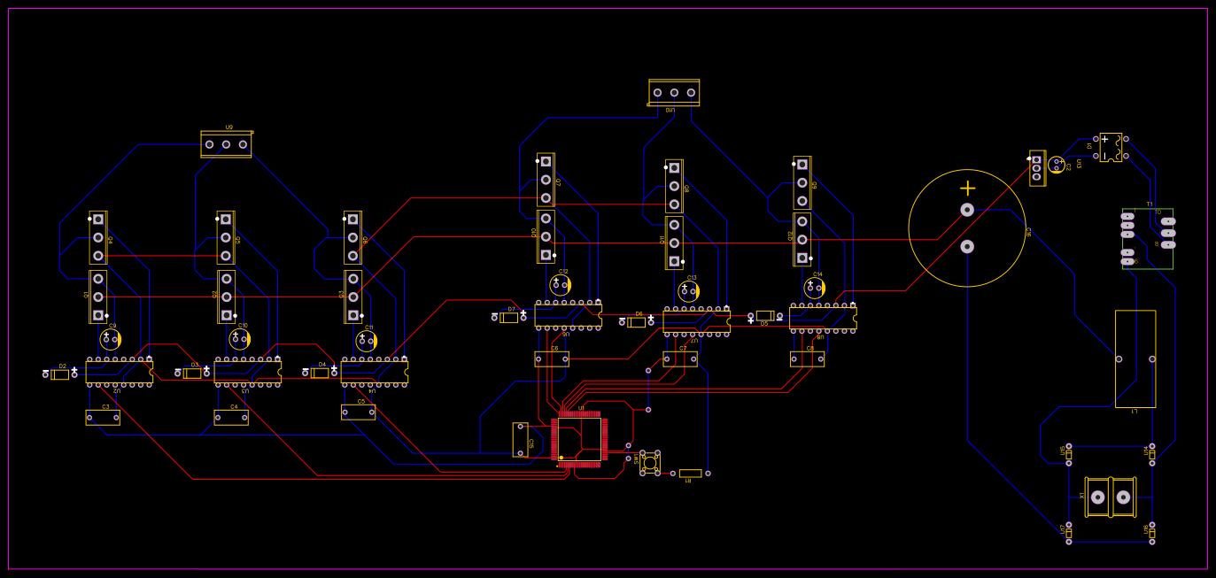The image size is (1216, 578).
Task: Select diode D5
Action: 765,315
